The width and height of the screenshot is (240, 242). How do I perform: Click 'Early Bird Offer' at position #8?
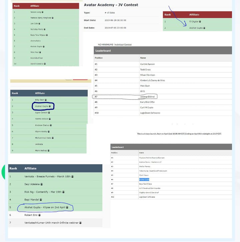[147, 102]
